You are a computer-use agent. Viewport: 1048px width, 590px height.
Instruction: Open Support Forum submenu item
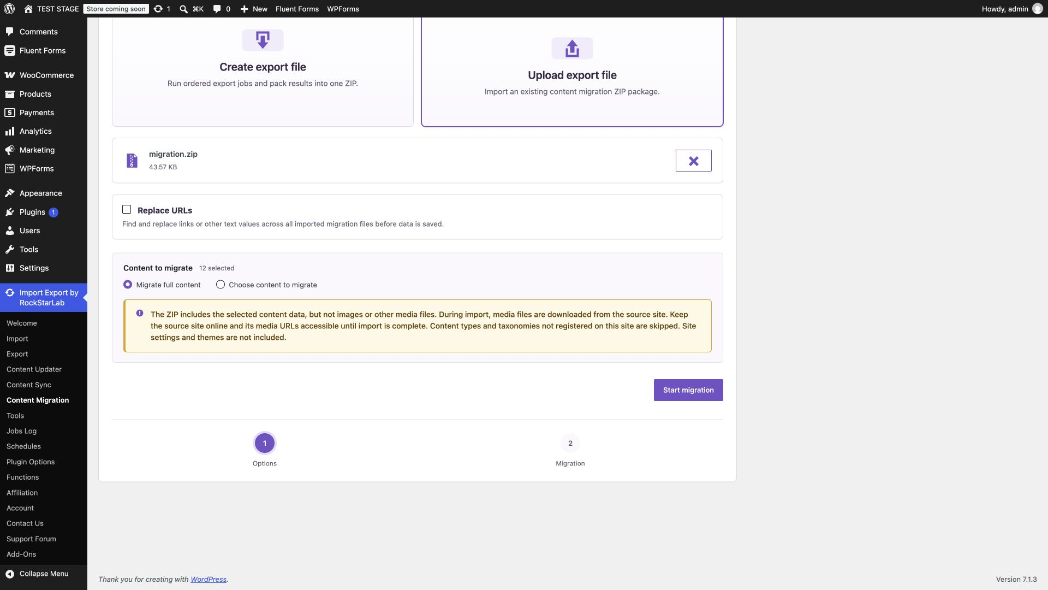(x=31, y=539)
